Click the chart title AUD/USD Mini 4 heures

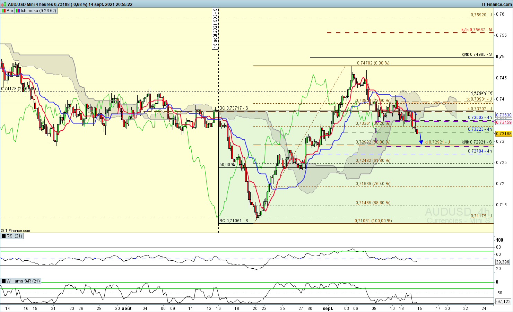click(31, 5)
